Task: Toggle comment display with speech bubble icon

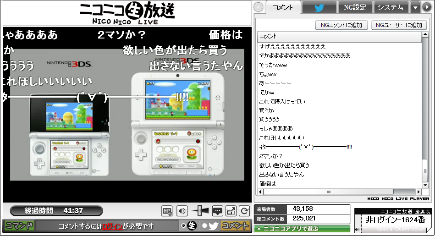Action: 217,211
